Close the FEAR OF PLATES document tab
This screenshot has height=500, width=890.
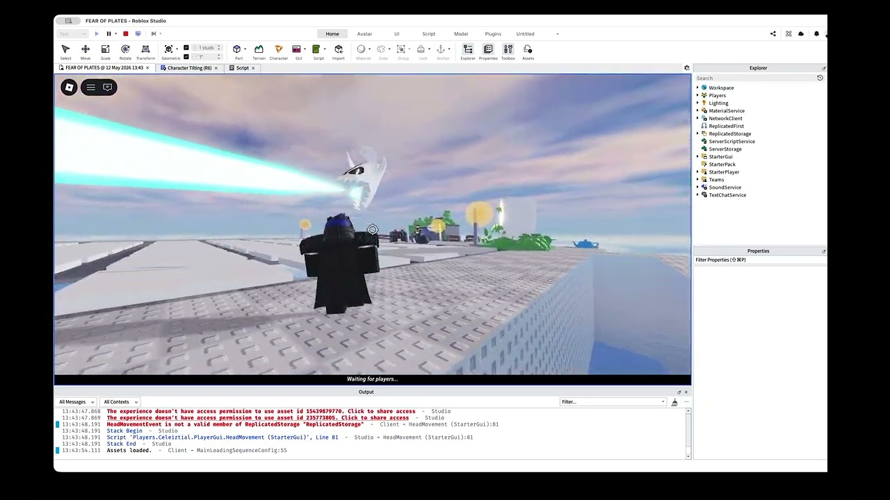147,68
